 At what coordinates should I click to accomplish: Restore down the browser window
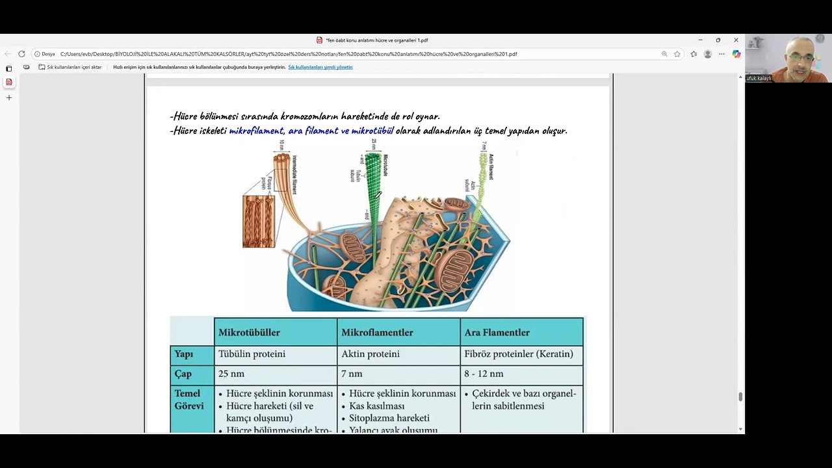pyautogui.click(x=718, y=40)
